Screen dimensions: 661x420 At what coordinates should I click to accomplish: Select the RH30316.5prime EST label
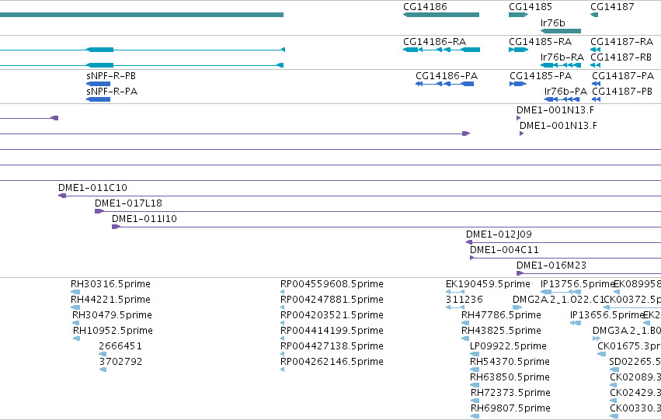coord(110,284)
